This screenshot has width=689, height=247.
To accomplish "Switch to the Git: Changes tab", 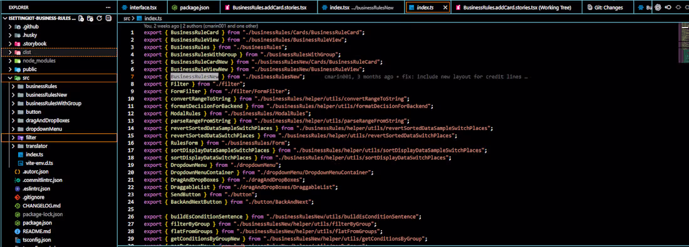I will point(608,8).
